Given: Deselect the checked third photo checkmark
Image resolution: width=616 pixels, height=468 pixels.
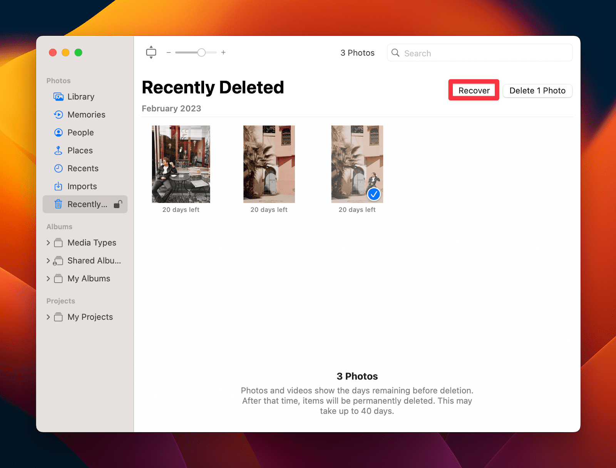Looking at the screenshot, I should pyautogui.click(x=374, y=194).
